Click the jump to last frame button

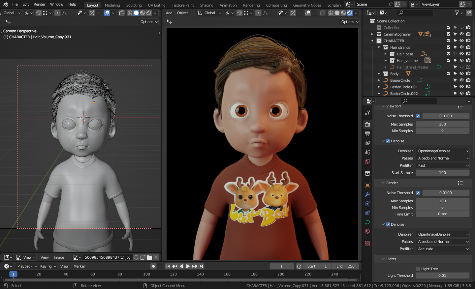coord(201,266)
